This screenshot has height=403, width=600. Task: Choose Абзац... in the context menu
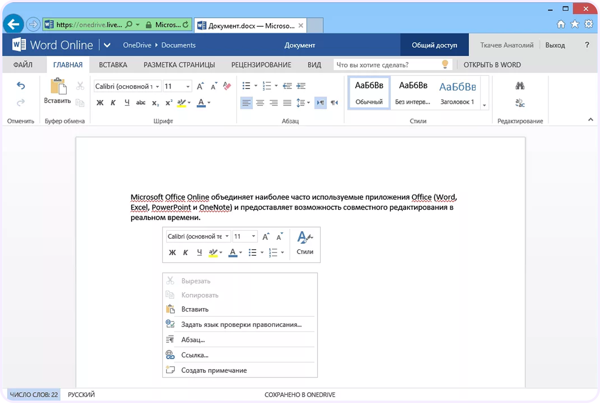click(x=240, y=340)
